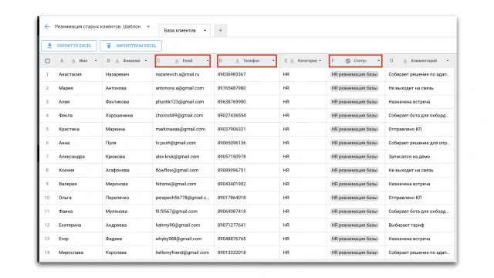Screen dimensions: 494x278
Task: Click the status tag in Егор's row
Action: pyautogui.click(x=354, y=239)
